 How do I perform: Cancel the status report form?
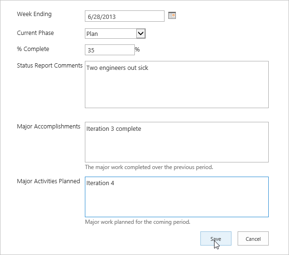pyautogui.click(x=253, y=239)
